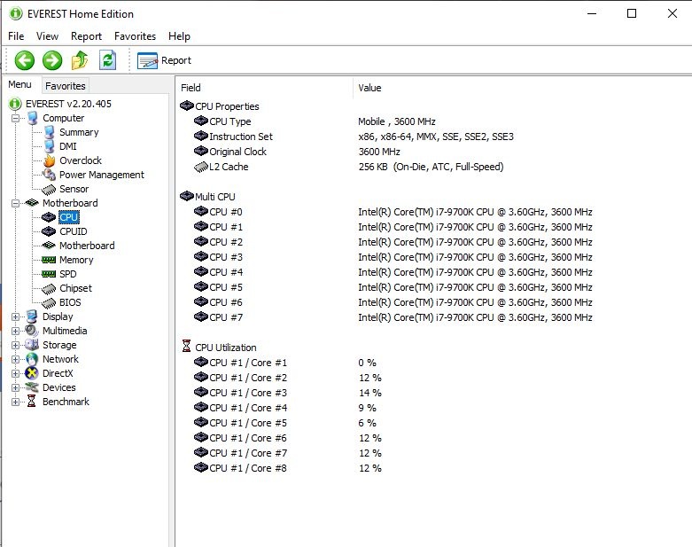Refresh the page with the refresh icon

[x=108, y=60]
